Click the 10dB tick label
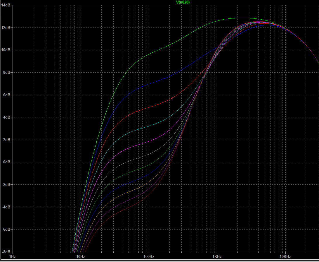 [6, 50]
